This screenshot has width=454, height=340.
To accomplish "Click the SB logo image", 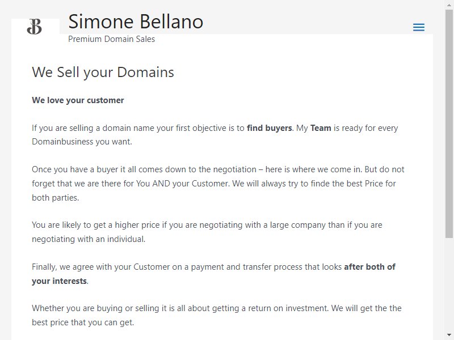I will (35, 27).
